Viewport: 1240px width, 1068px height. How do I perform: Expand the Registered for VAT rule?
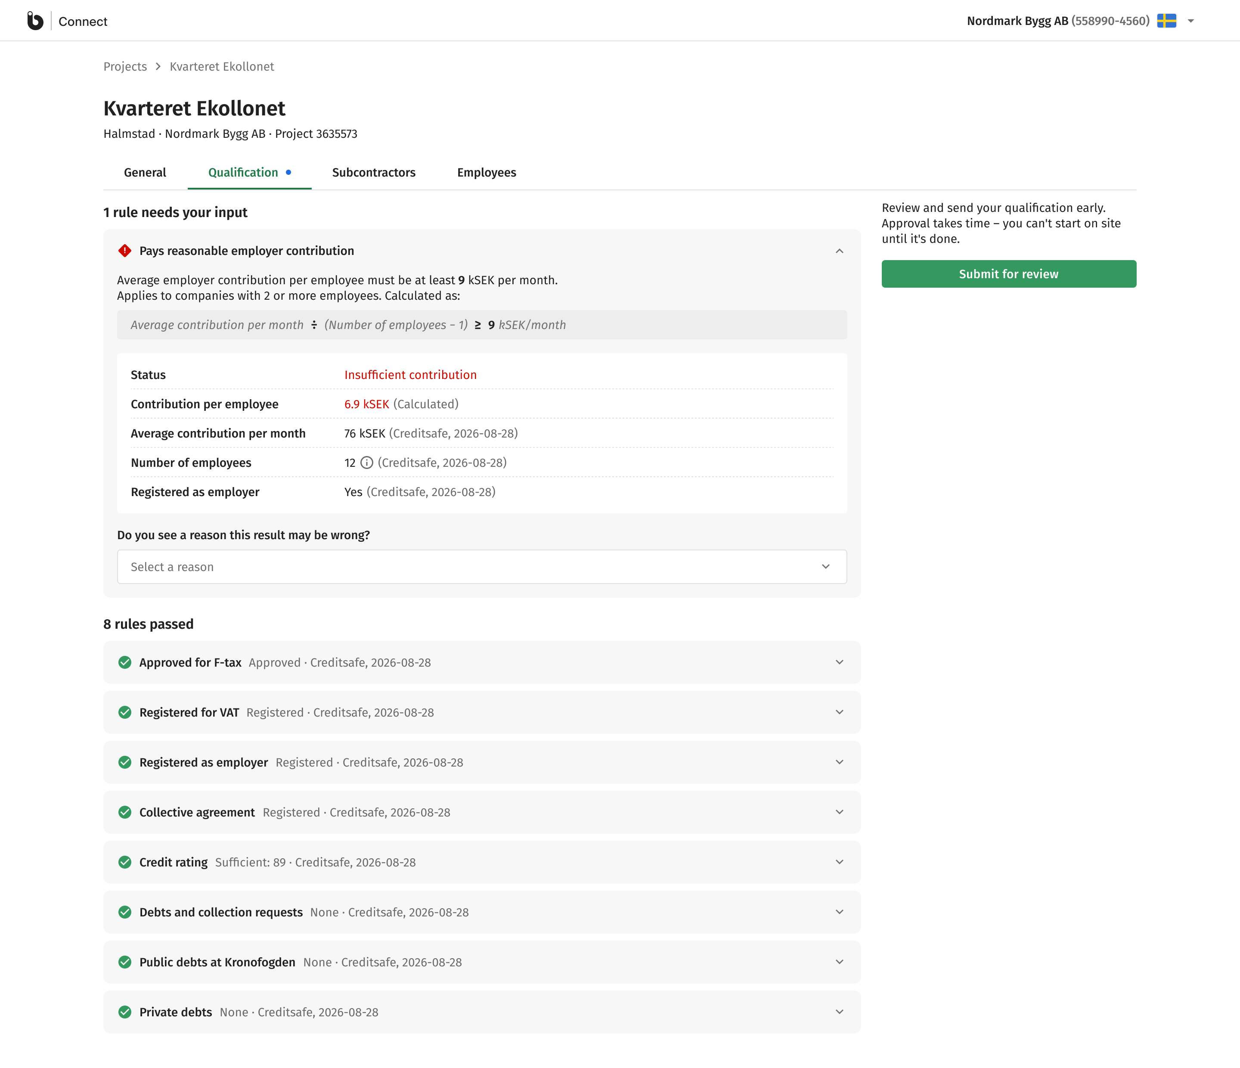[x=840, y=712]
